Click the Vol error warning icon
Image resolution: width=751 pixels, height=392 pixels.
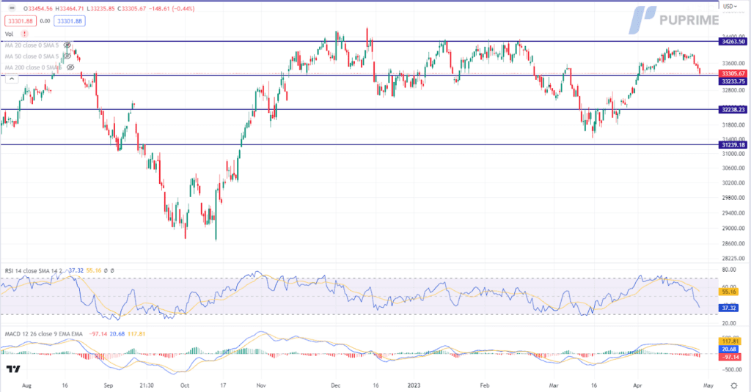[x=24, y=34]
